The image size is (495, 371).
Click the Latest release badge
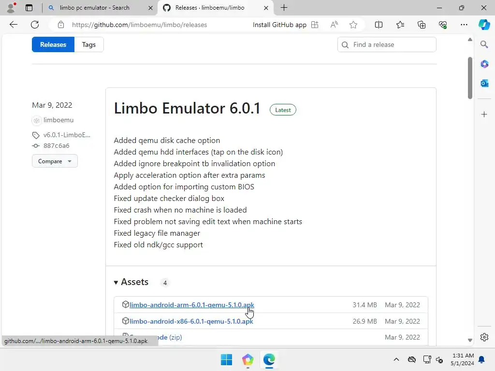point(283,110)
